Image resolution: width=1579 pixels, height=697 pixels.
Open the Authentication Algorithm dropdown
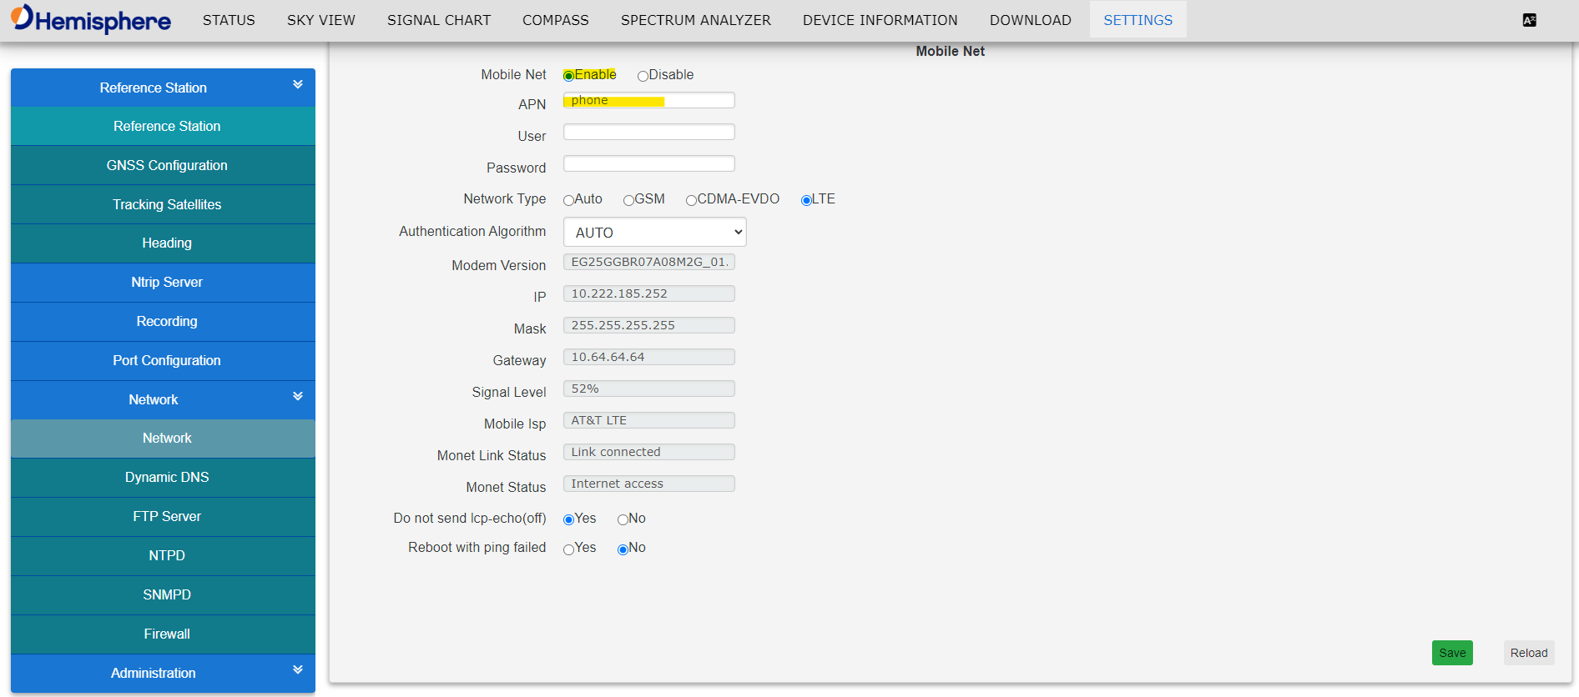(x=654, y=232)
